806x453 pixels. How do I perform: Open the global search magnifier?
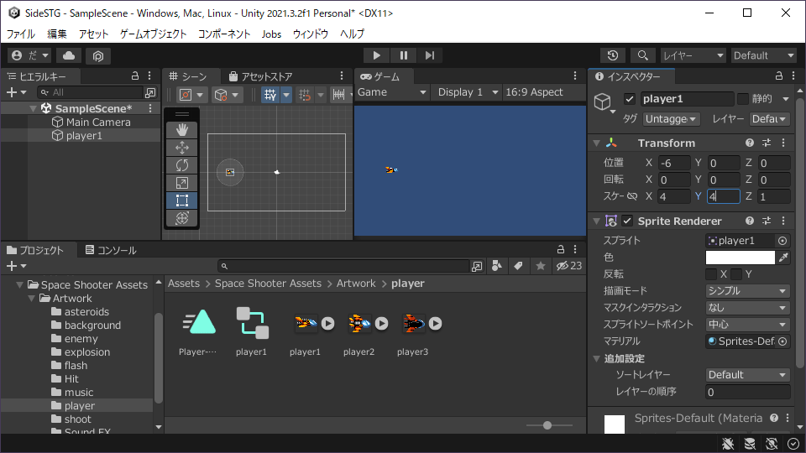642,55
